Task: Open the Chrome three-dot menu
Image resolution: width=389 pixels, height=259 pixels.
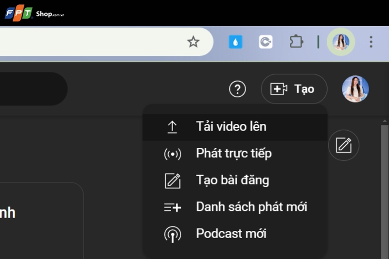Action: tap(371, 42)
